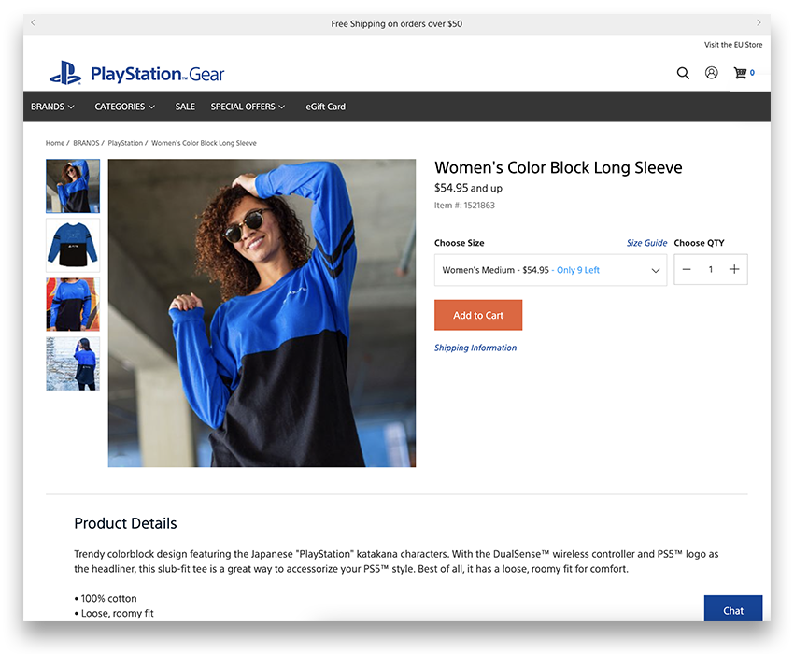Screen dimensions: 794x654
Task: Show next promo banner with right arrow
Action: coord(759,22)
